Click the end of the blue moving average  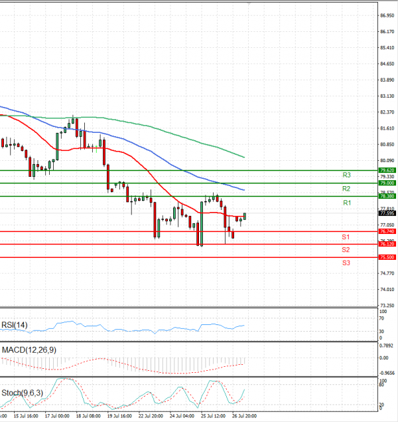click(244, 190)
